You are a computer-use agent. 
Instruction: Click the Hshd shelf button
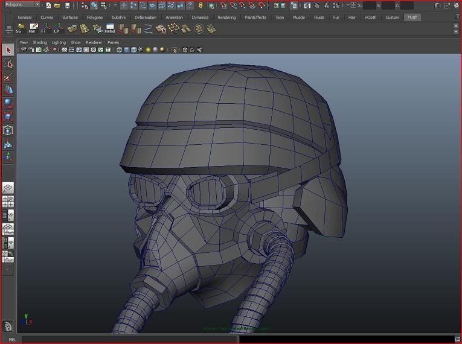(110, 28)
